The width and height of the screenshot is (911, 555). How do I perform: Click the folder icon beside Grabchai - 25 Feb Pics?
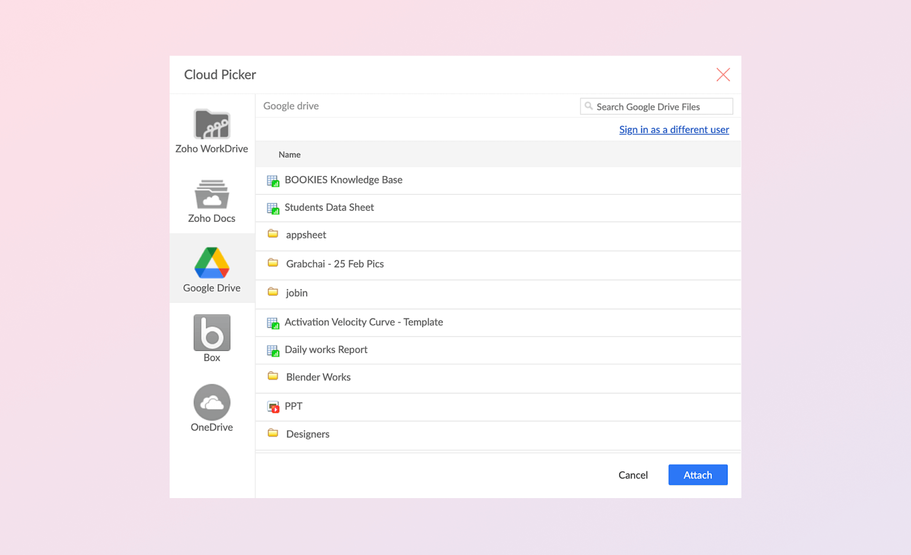pos(273,263)
